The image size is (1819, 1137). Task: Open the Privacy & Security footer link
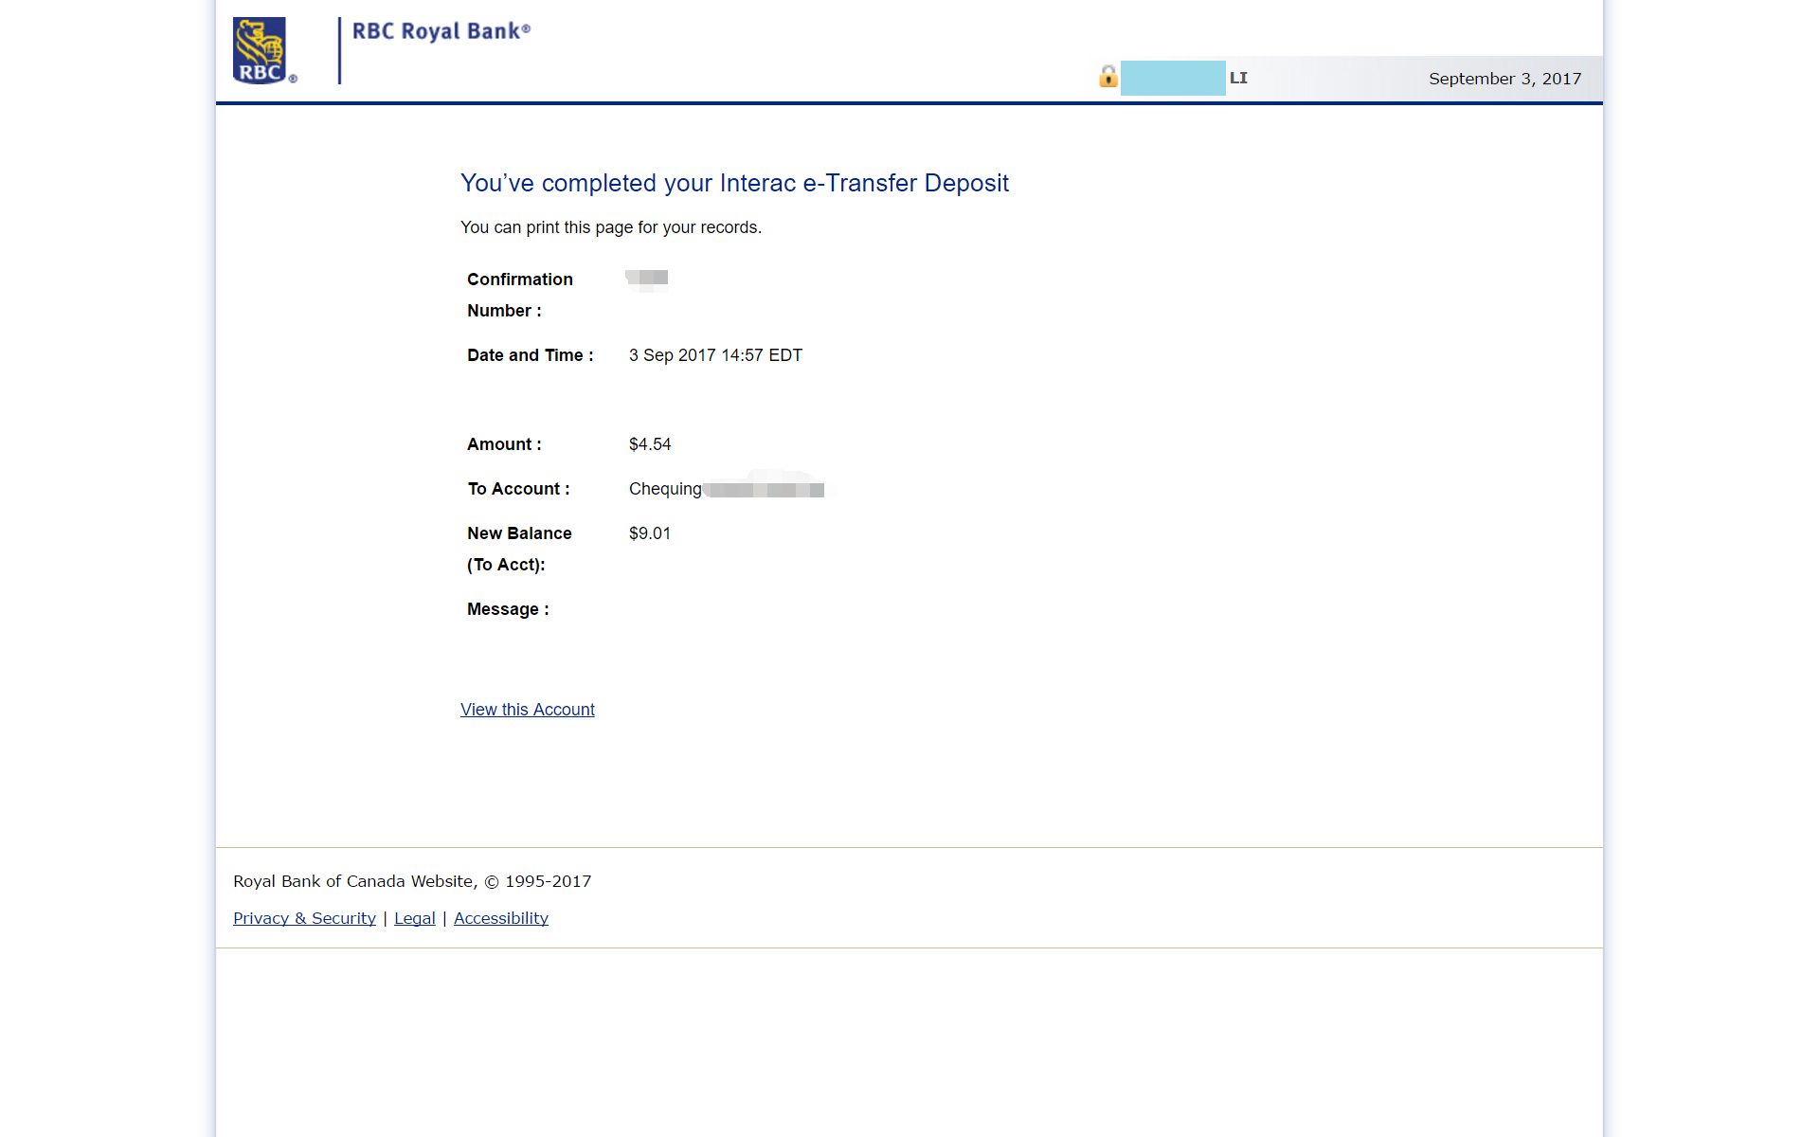coord(304,918)
